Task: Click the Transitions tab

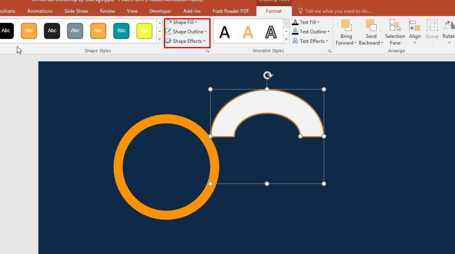Action: [x=8, y=11]
